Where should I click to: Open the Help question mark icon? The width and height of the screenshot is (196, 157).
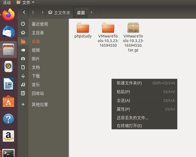click(8, 119)
